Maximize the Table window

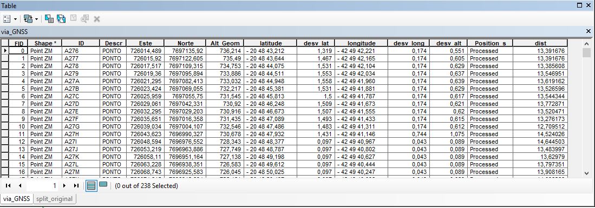(579, 5)
